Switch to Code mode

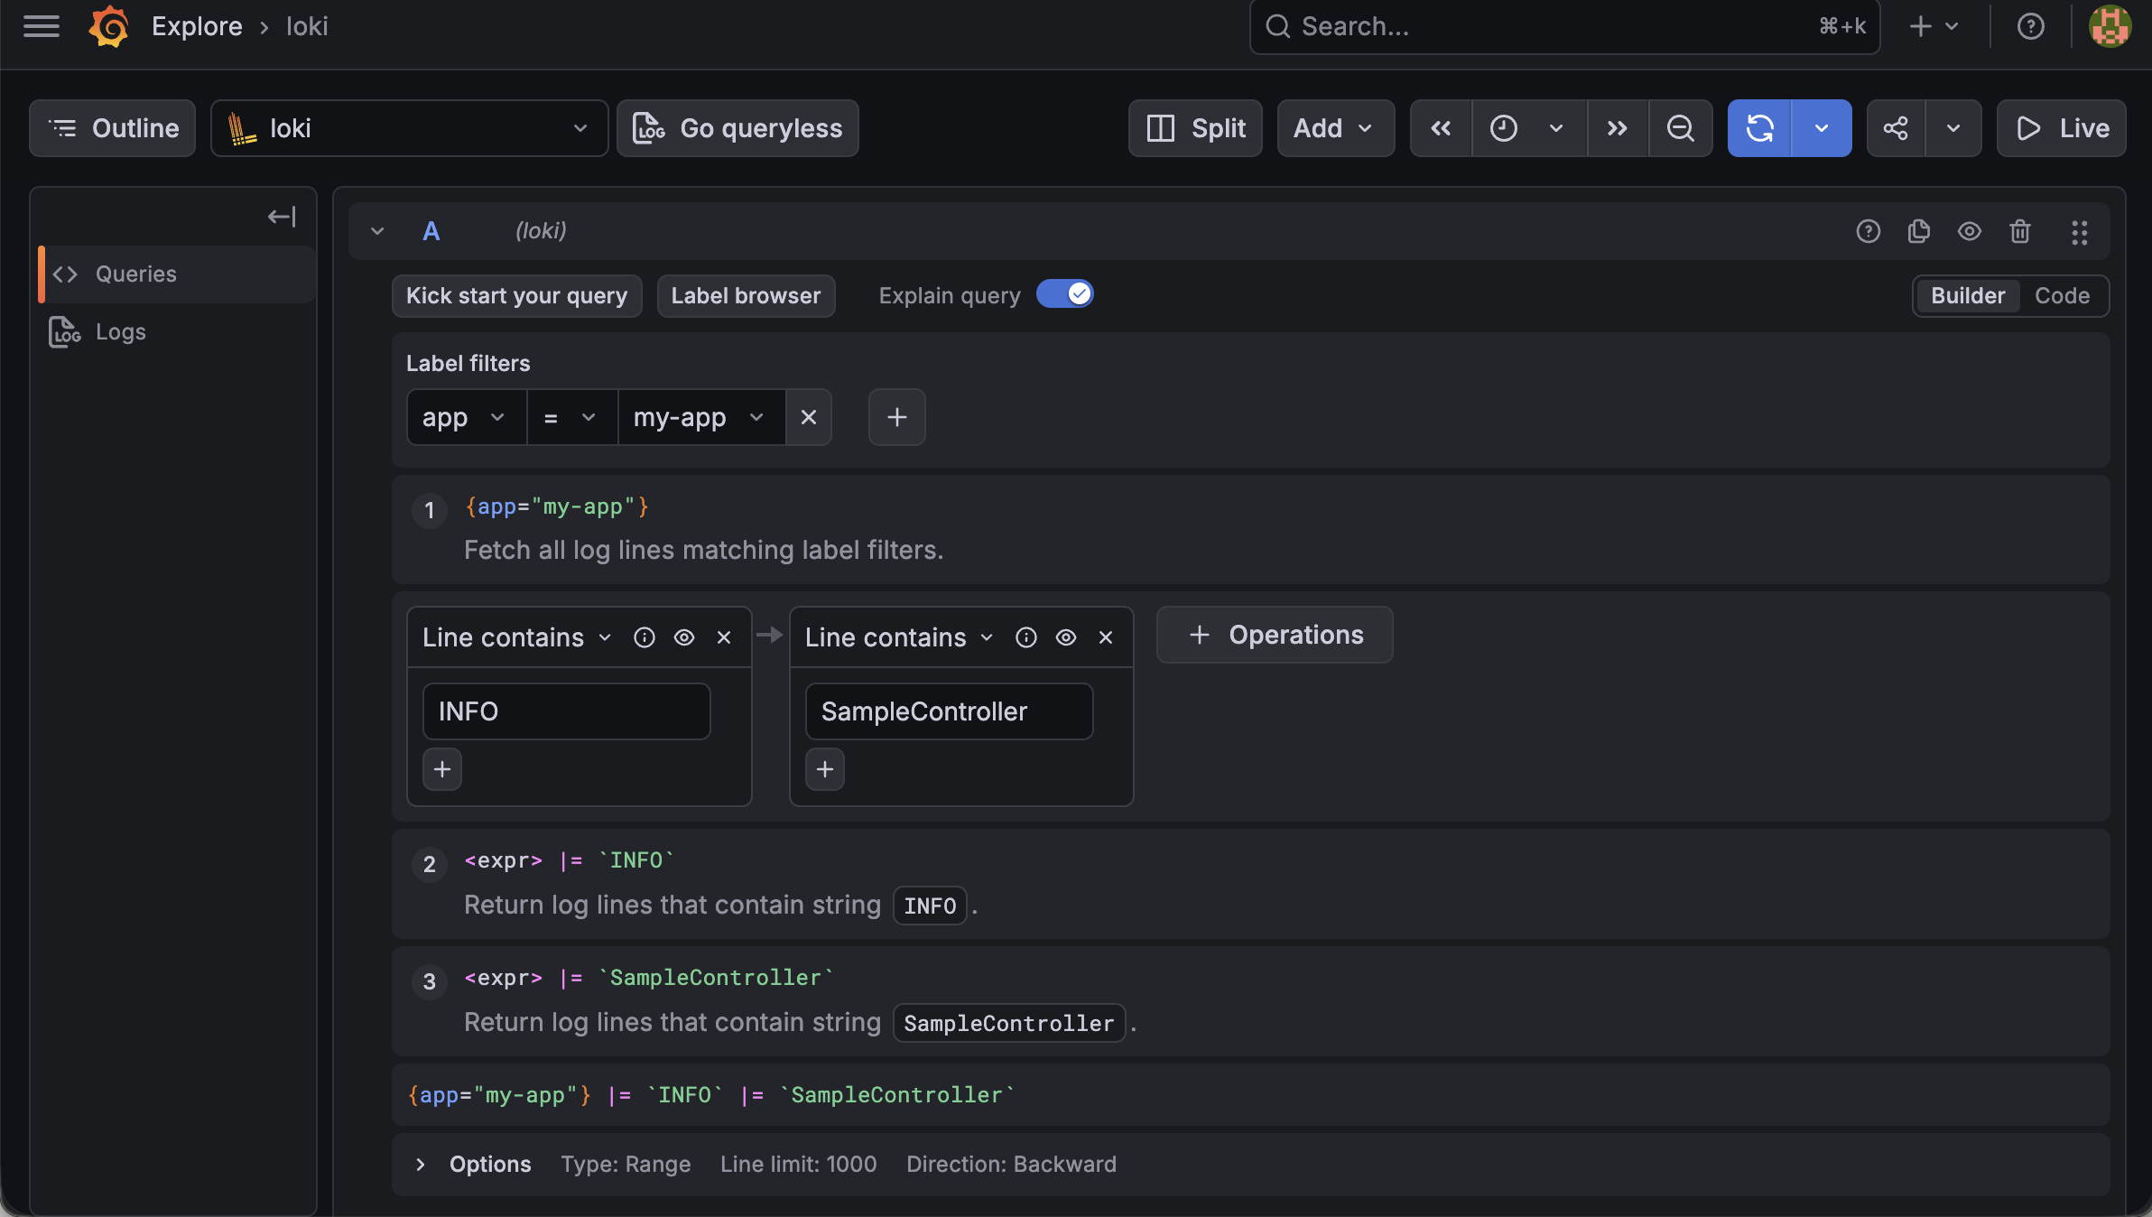coord(2062,296)
